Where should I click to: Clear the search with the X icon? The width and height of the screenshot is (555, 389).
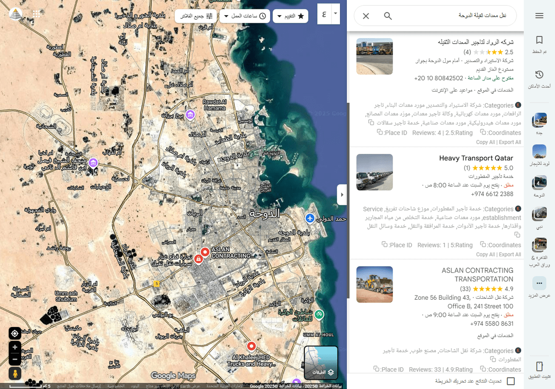pos(365,16)
